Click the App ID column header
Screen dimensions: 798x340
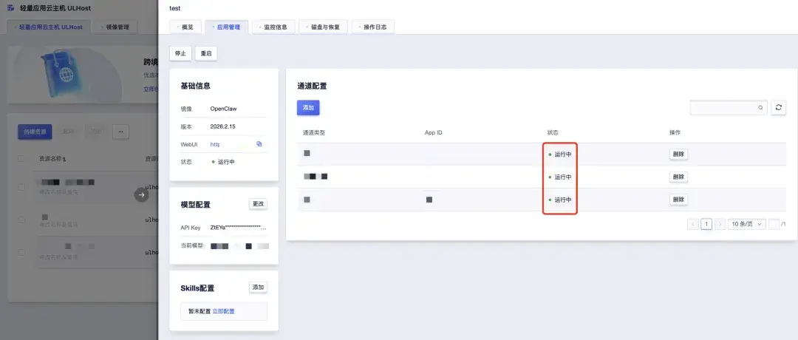[x=434, y=132]
